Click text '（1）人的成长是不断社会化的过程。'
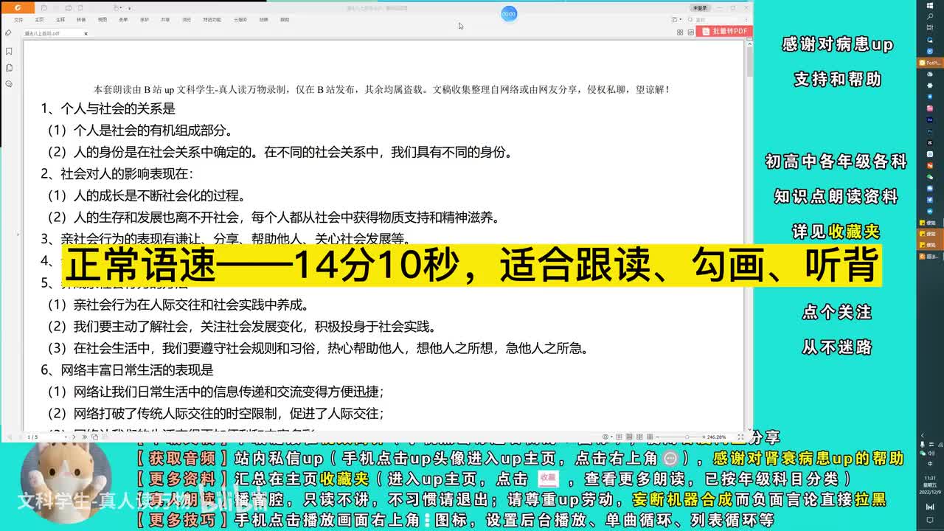 click(146, 195)
